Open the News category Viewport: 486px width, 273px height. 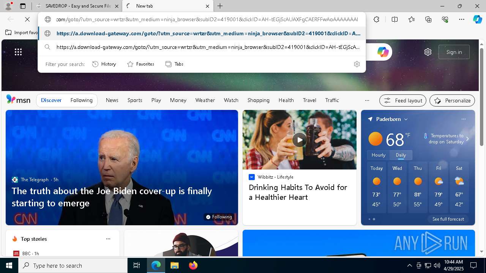pyautogui.click(x=112, y=100)
